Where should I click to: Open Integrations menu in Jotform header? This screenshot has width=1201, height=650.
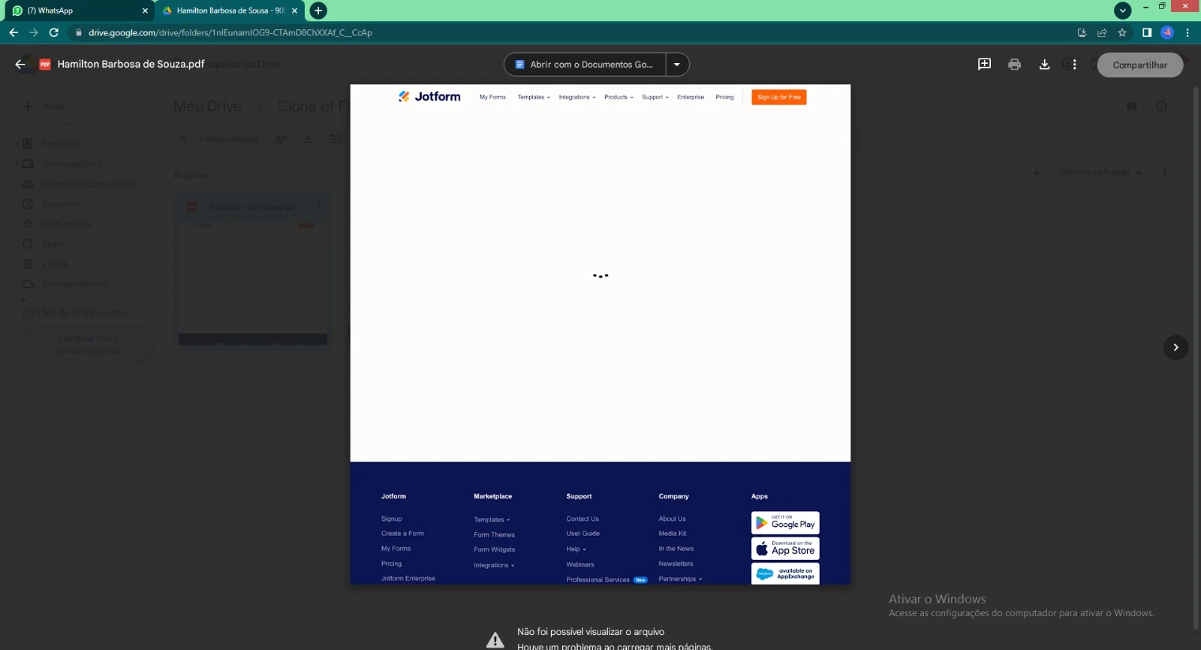pyautogui.click(x=577, y=97)
